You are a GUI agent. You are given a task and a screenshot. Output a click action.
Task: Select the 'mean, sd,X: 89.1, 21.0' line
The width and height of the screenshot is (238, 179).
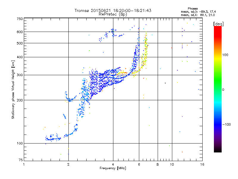click(198, 15)
